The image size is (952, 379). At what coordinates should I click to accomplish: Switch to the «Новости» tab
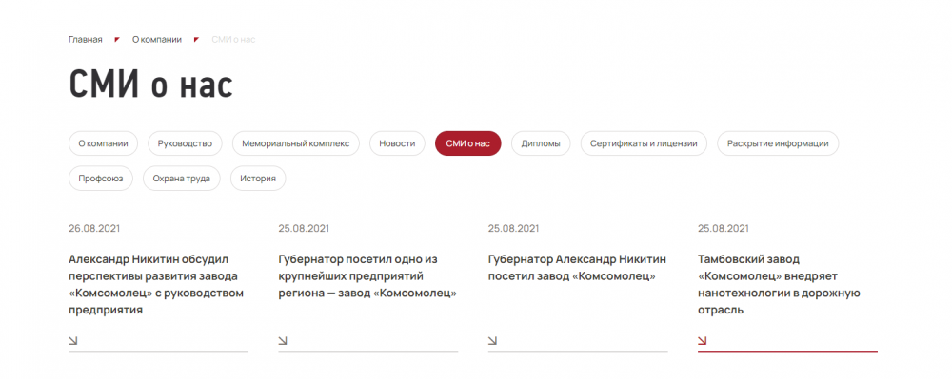click(x=397, y=143)
